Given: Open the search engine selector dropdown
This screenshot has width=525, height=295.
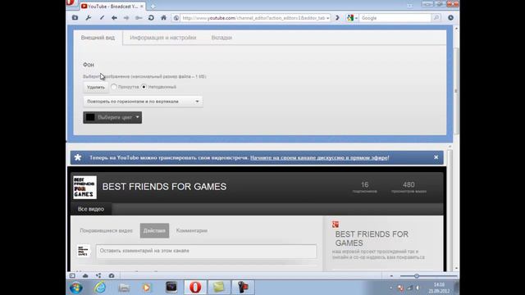Looking at the screenshot, I should (x=352, y=18).
